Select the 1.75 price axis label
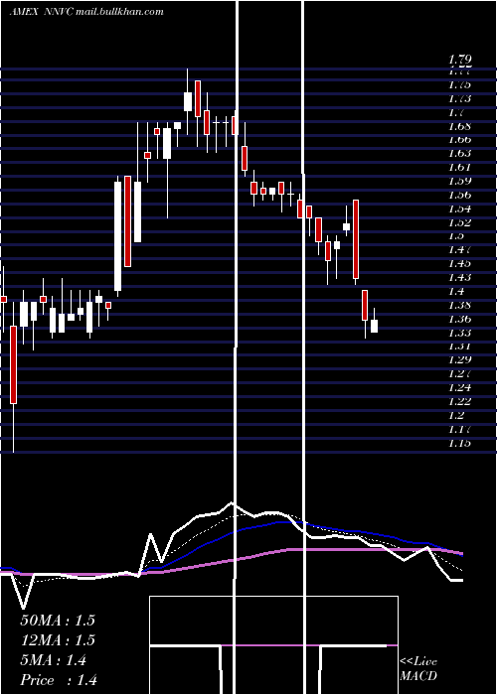497x695 pixels. point(460,84)
